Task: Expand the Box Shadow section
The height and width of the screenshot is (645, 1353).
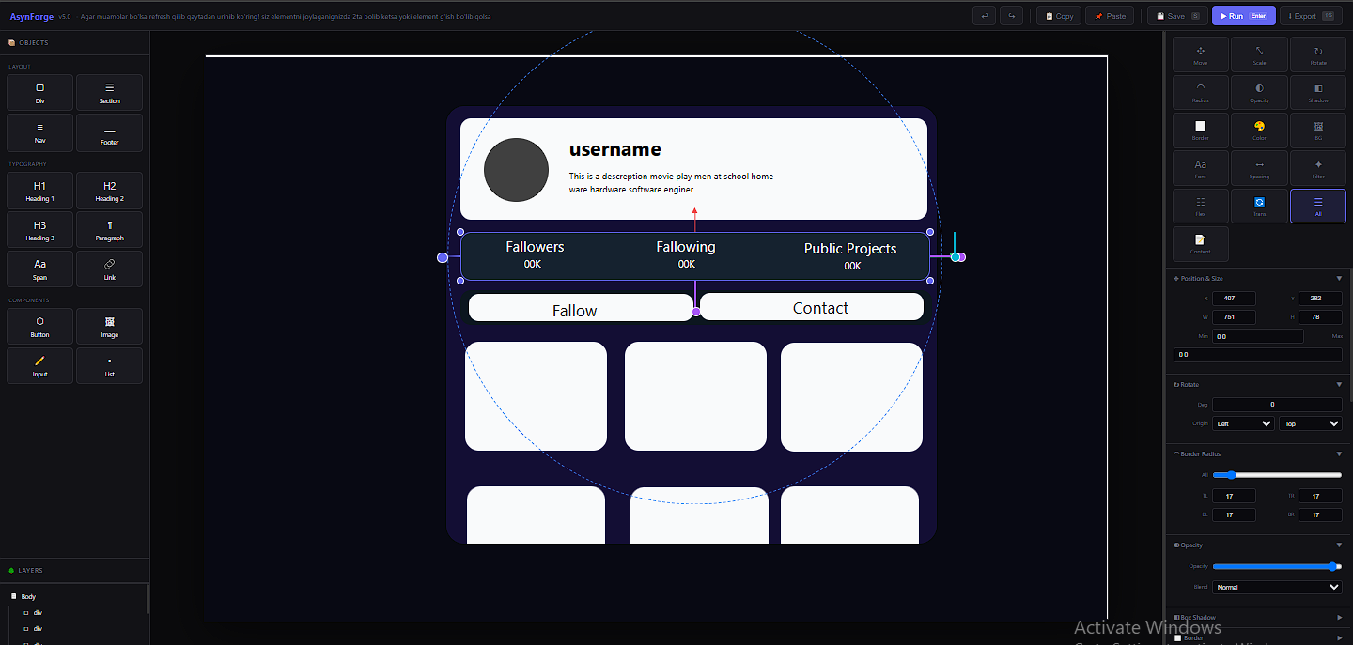Action: click(1339, 617)
